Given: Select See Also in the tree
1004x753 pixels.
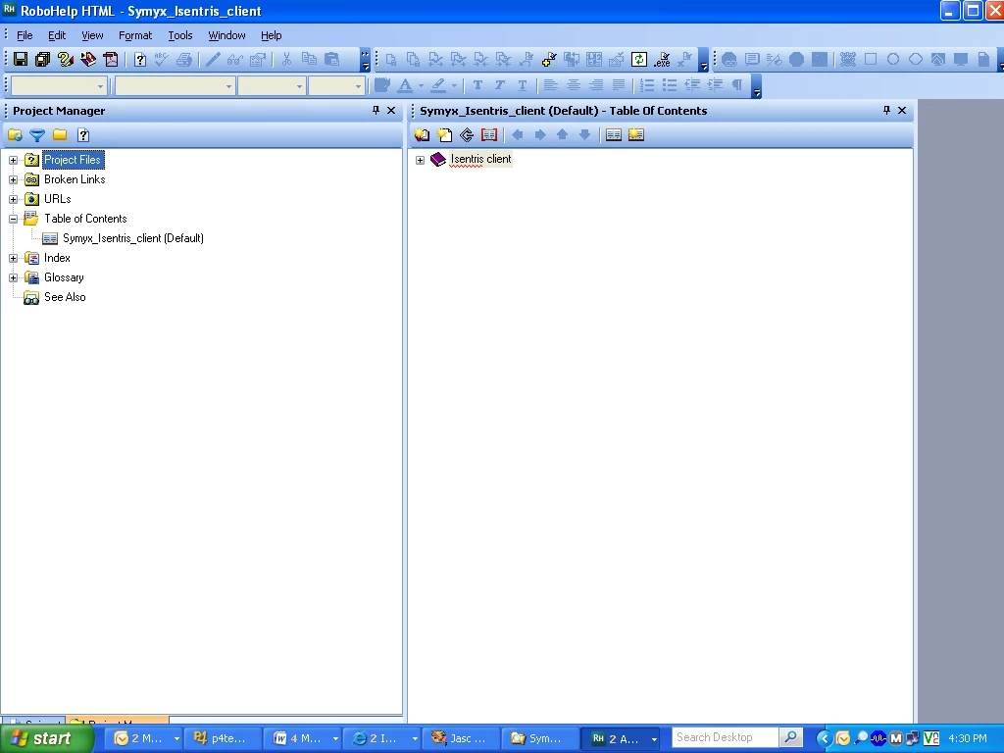Looking at the screenshot, I should (65, 297).
